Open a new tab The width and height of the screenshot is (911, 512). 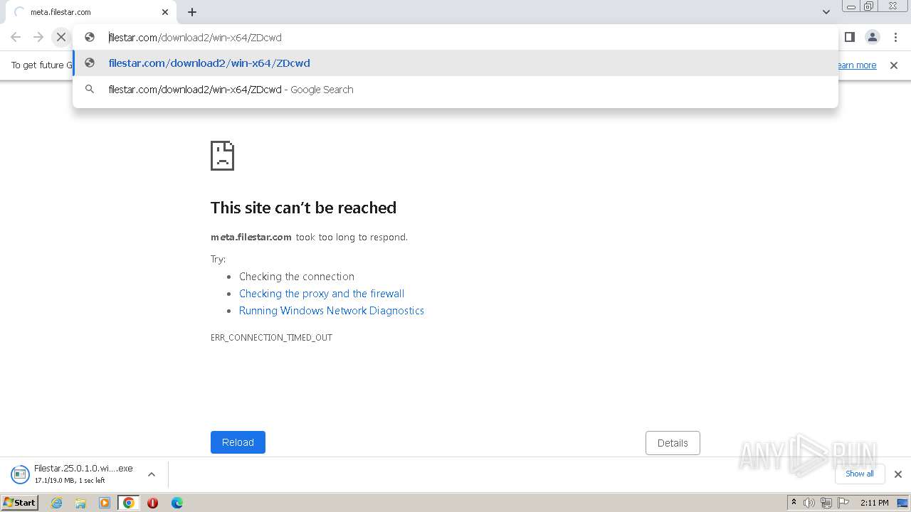pos(192,12)
